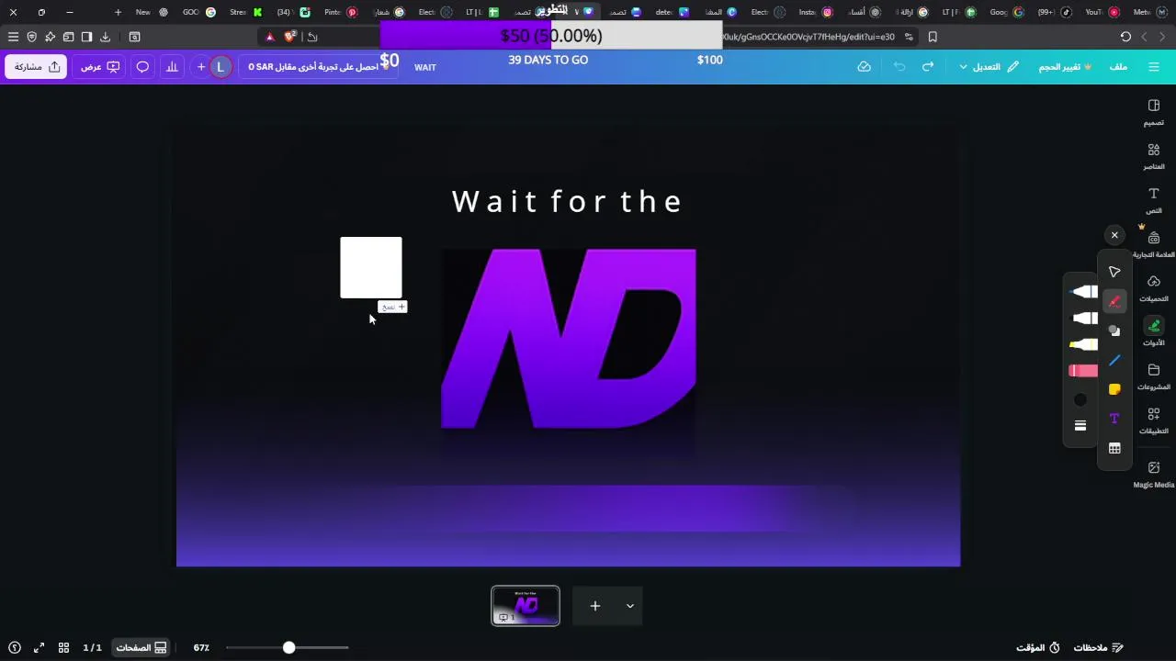1176x661 pixels.
Task: Choose the blue-tipped pen
Action: click(1083, 292)
